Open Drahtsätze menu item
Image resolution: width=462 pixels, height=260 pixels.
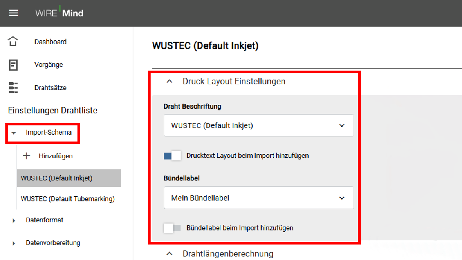click(51, 88)
